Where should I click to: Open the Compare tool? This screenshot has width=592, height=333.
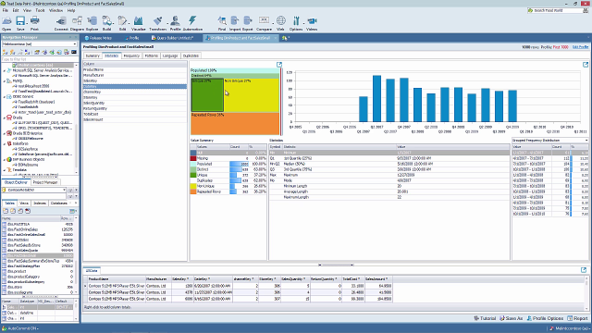(264, 23)
